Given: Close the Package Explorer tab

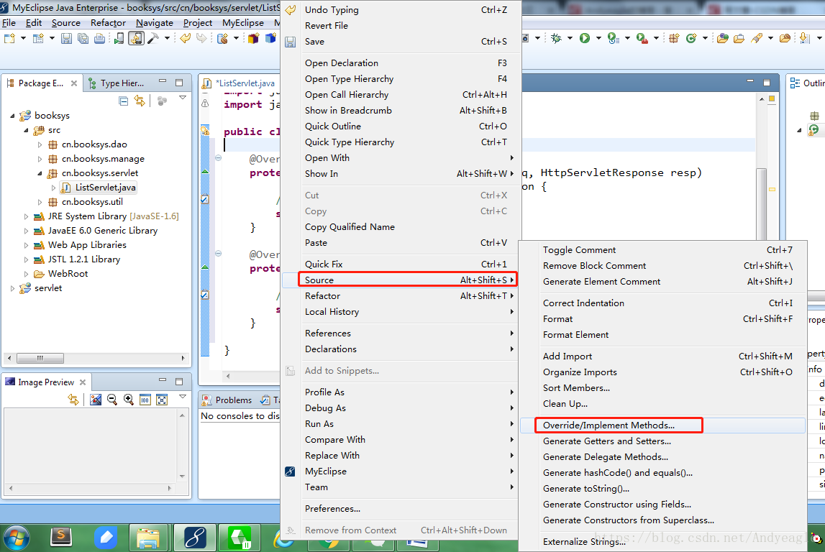Looking at the screenshot, I should coord(74,83).
